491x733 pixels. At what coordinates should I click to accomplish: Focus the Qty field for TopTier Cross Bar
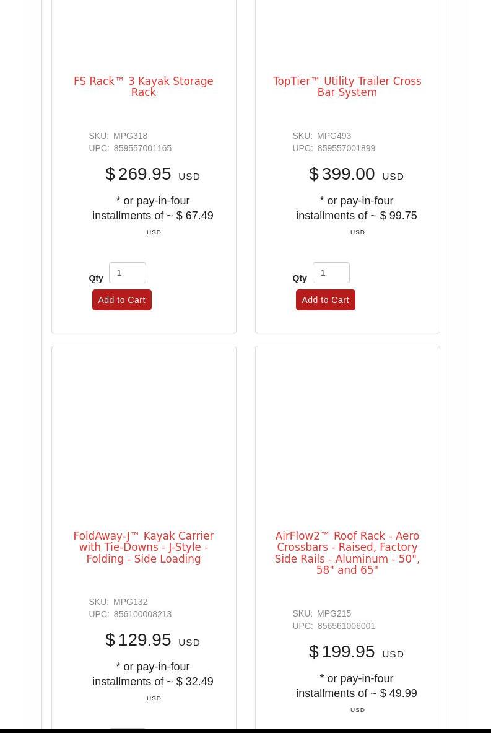coord(331,273)
